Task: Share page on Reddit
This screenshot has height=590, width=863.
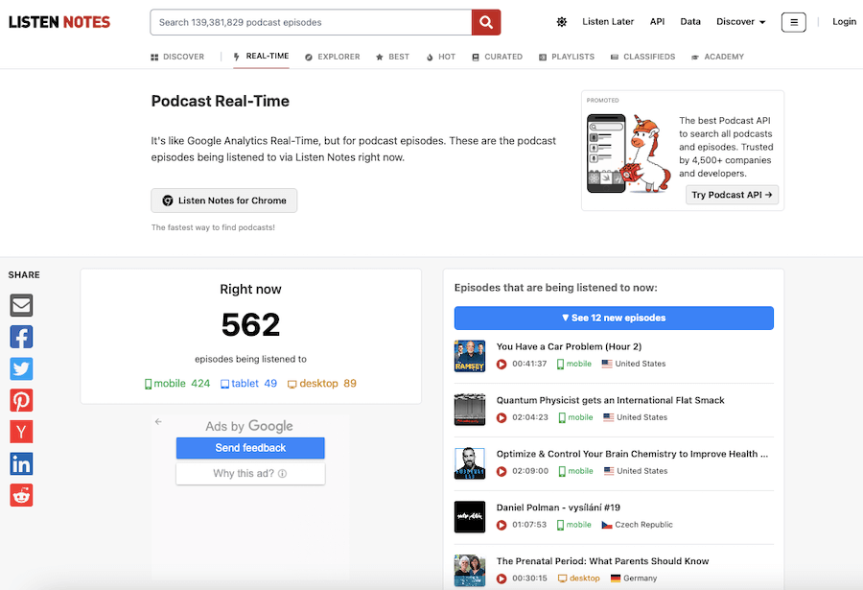Action: coord(21,495)
